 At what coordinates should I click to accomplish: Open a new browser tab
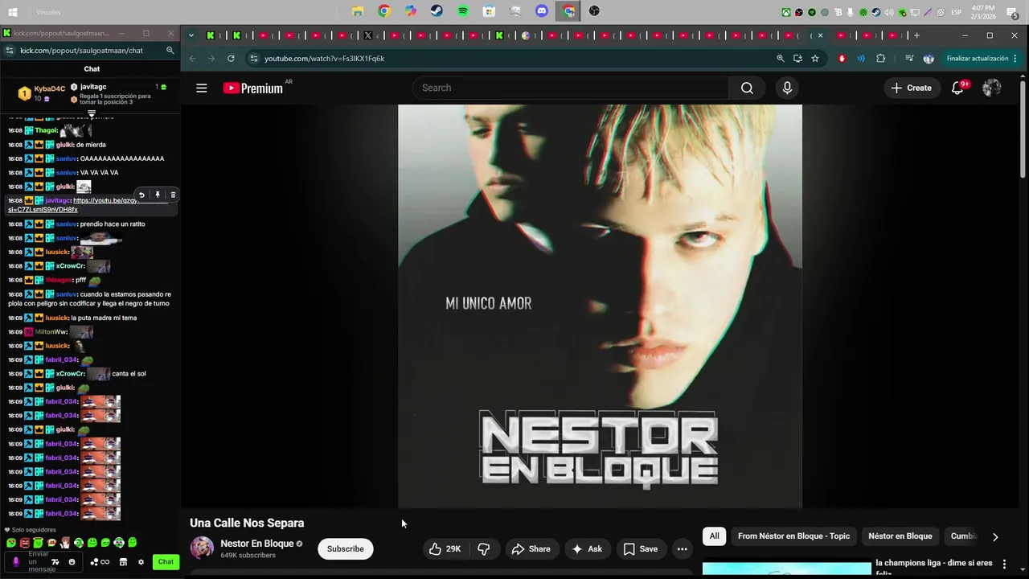(x=916, y=35)
